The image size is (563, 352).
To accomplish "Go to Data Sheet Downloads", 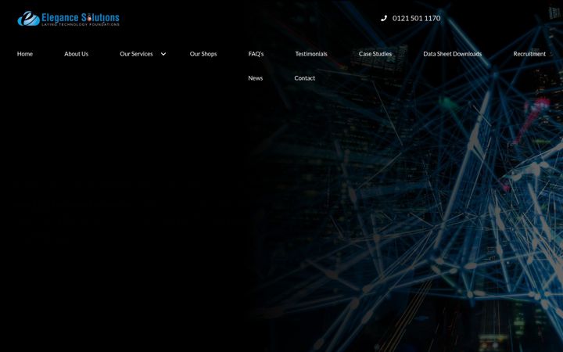I will [453, 54].
